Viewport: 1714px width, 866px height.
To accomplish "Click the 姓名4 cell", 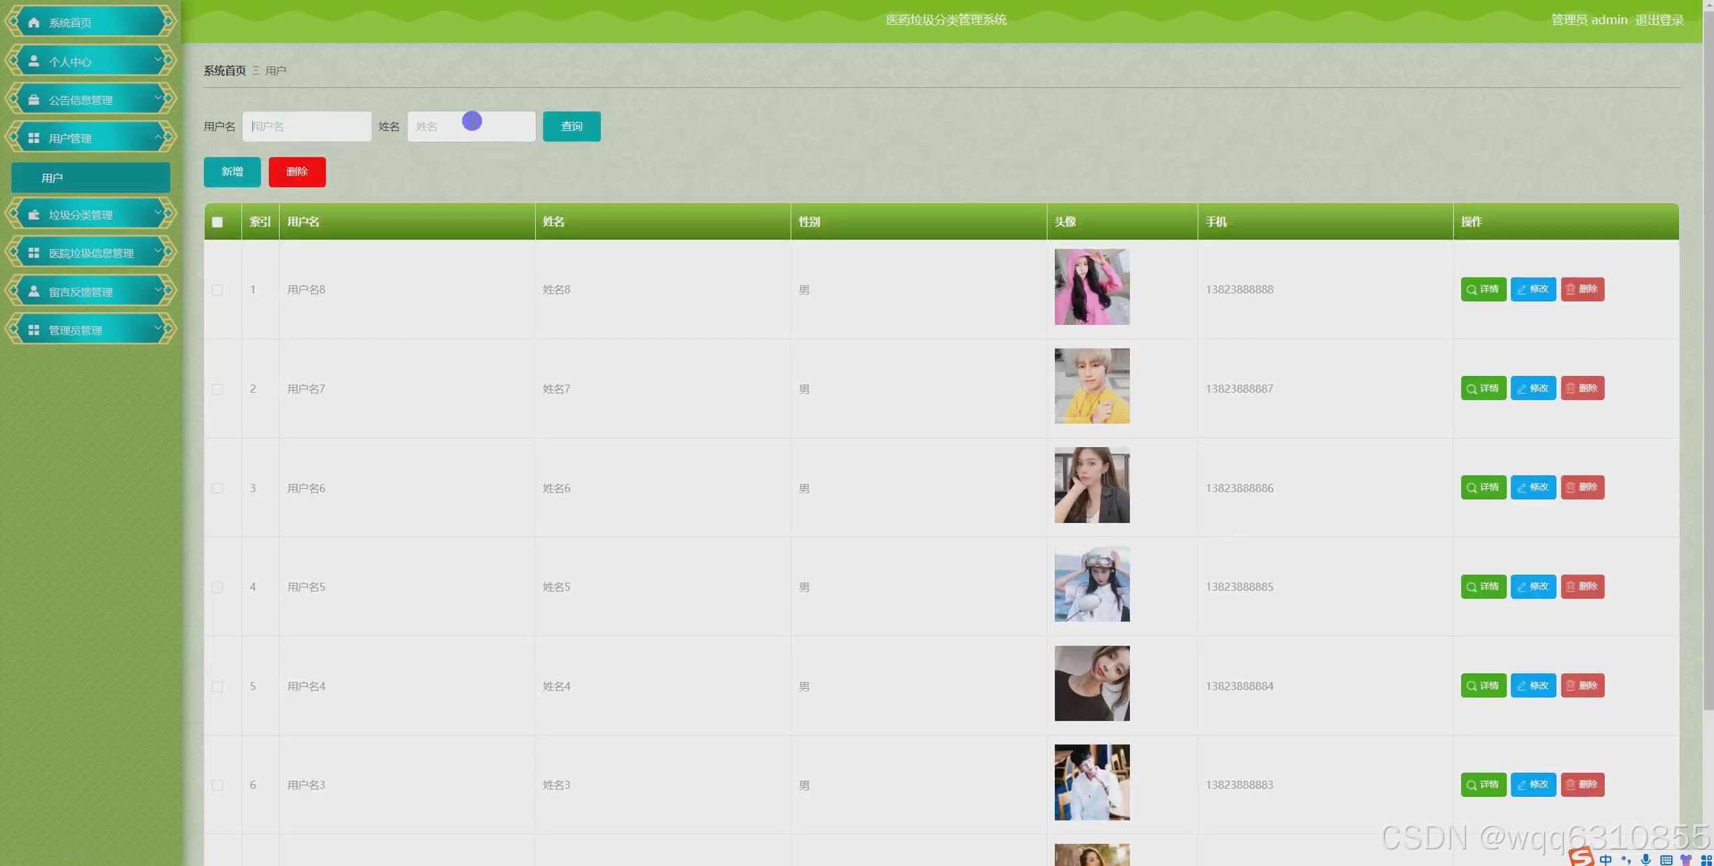I will pos(663,686).
